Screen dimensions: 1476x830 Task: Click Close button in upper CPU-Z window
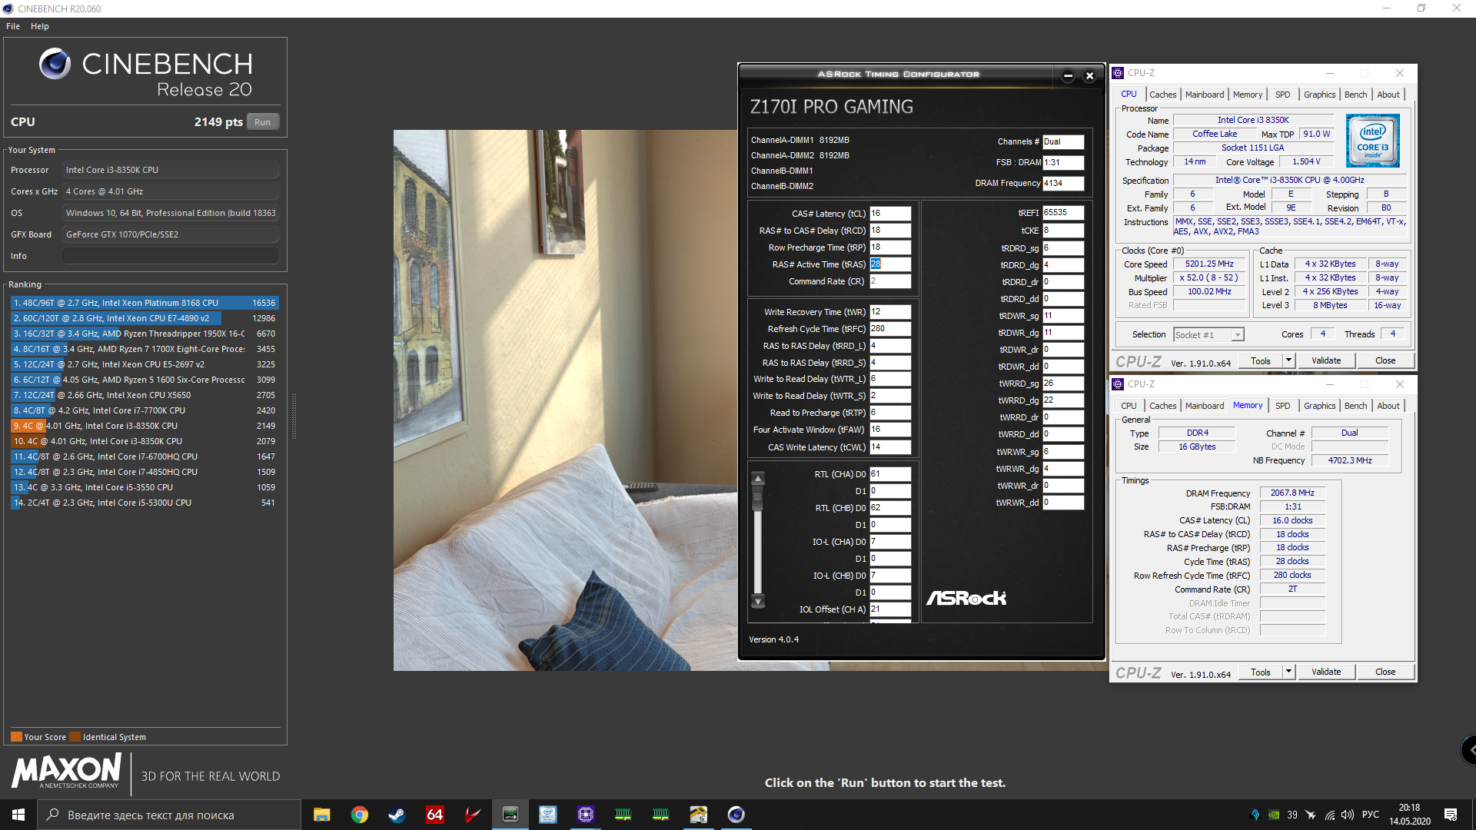coord(1385,360)
